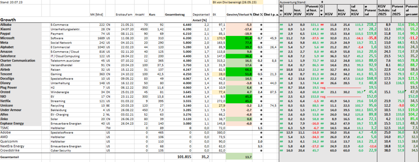The height and width of the screenshot is (162, 419).
Task: Click the MK [Mrd] column header
Action: tap(98, 14)
